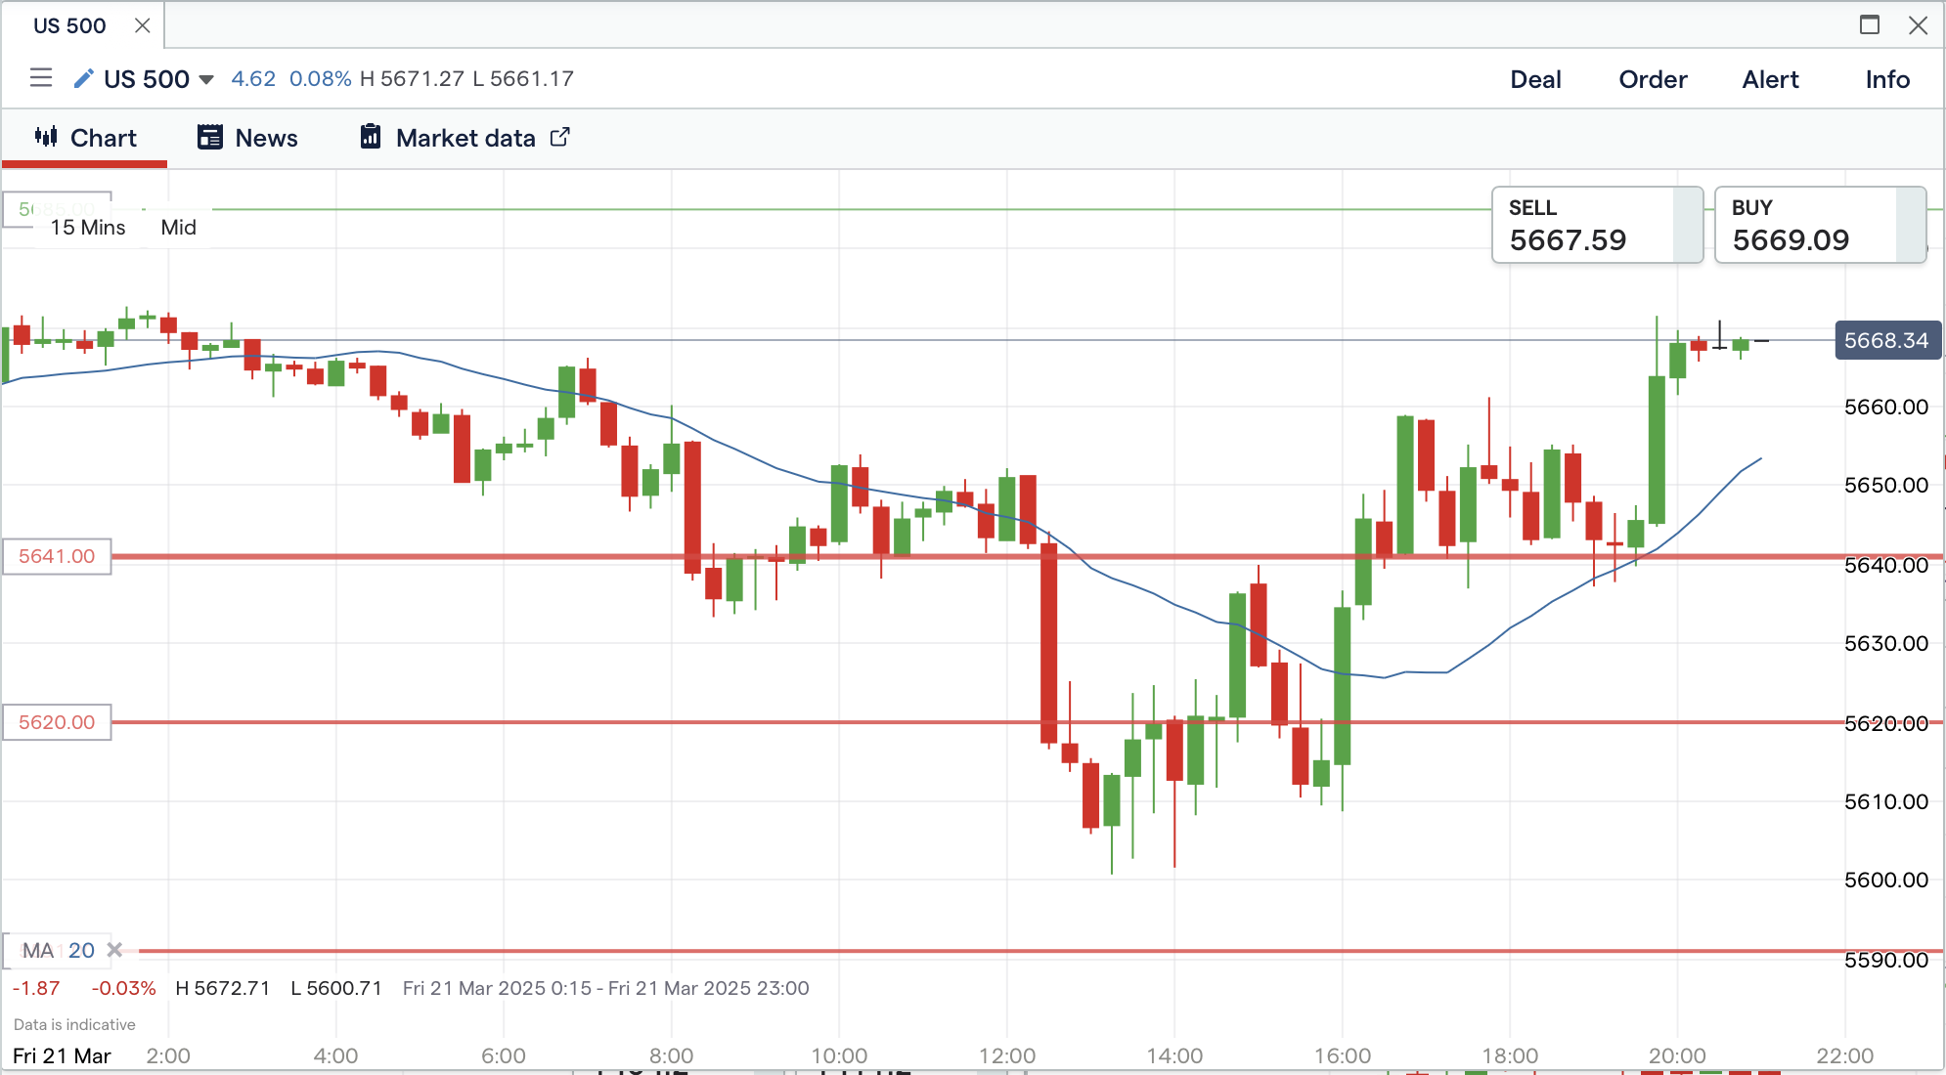Image resolution: width=1946 pixels, height=1075 pixels.
Task: Open the 15 Mins timeframe selector
Action: coord(88,228)
